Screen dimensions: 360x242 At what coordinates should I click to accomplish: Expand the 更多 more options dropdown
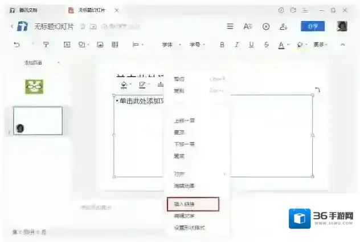320,45
